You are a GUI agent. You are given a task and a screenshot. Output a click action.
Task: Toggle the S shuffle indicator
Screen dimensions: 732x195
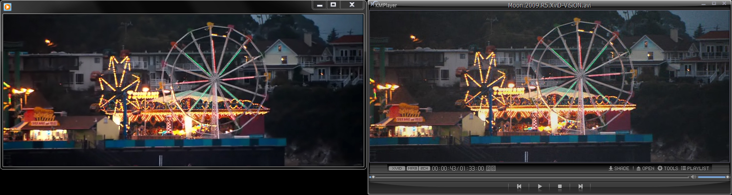tap(493, 169)
